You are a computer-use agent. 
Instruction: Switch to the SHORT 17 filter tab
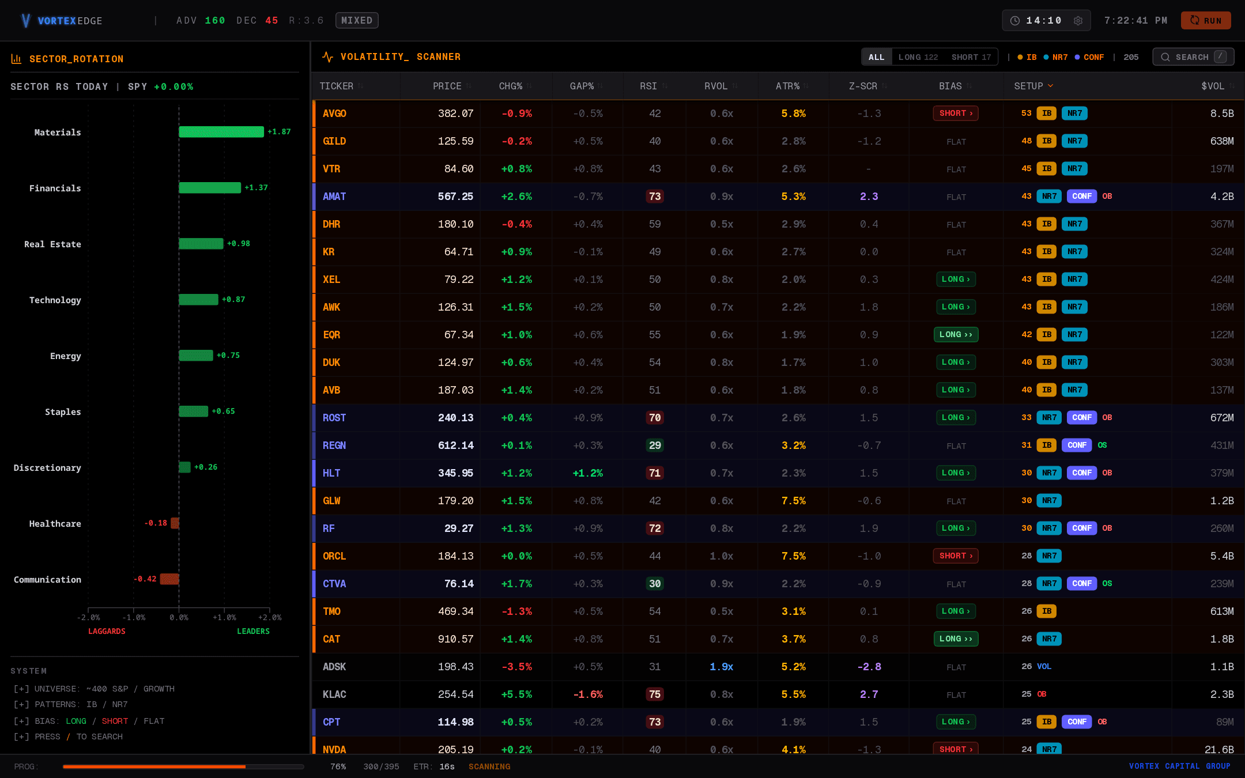[x=971, y=57]
